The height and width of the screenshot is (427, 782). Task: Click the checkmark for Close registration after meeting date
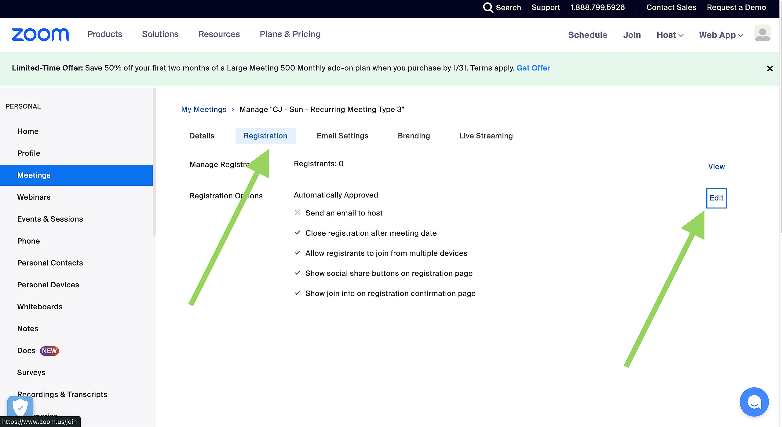point(298,233)
